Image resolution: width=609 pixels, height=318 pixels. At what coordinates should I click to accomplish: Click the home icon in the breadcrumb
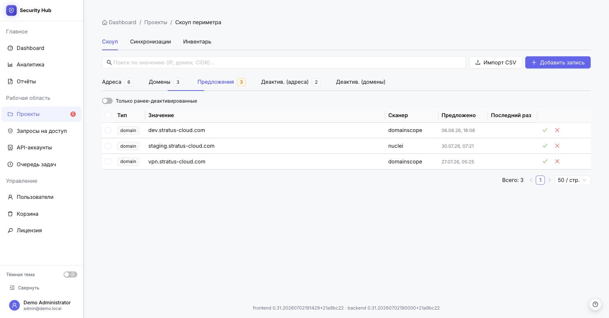pos(105,23)
